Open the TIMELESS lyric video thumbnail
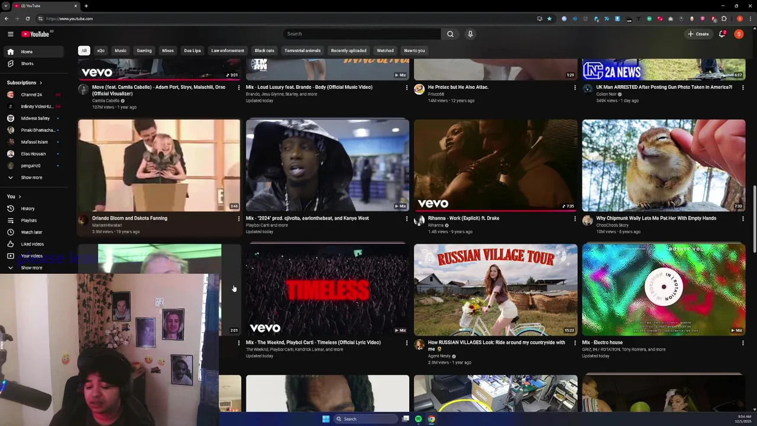 (x=327, y=290)
